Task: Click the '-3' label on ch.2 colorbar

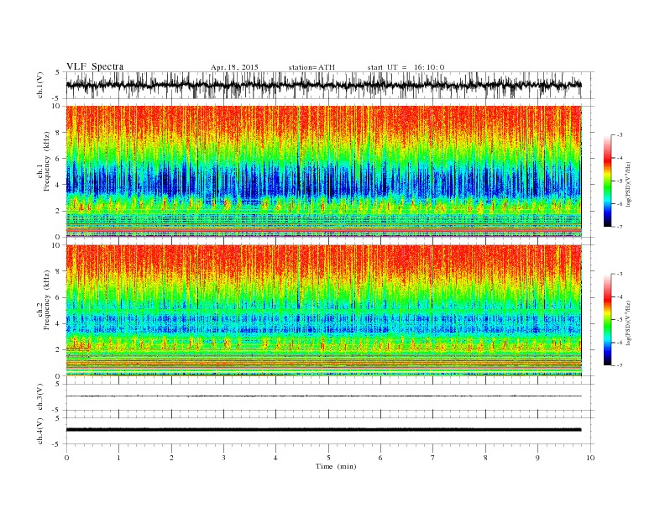Action: [x=620, y=274]
